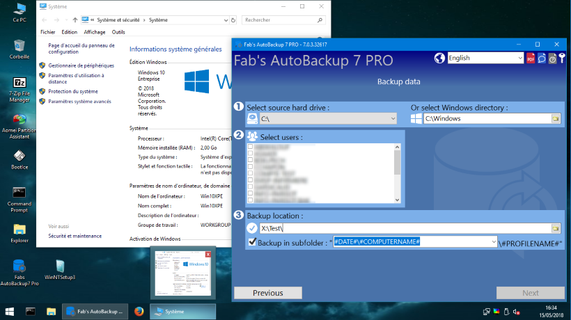Close the Système preview thumbnail
The image size is (571, 320).
click(x=208, y=254)
